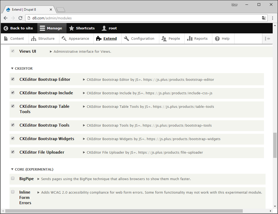Expand the CKEditor Bootstrap Tools description

(84, 126)
